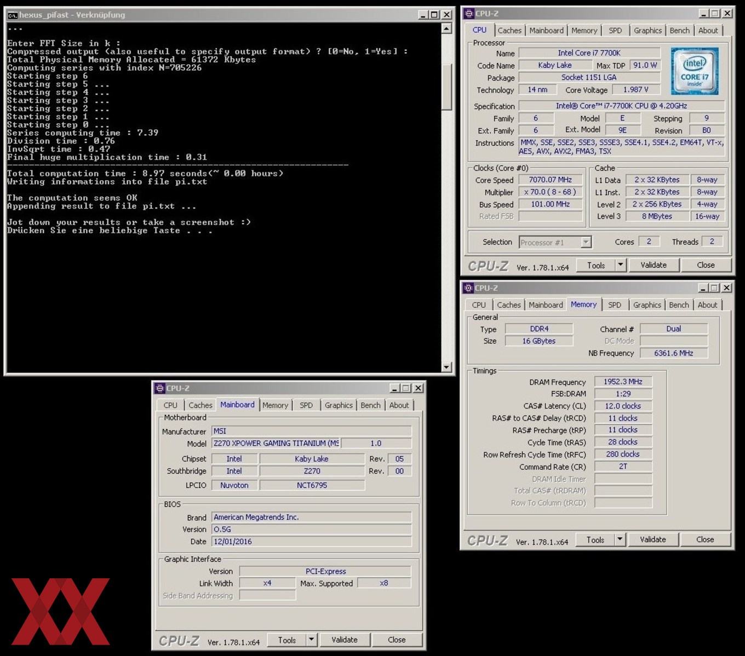The height and width of the screenshot is (656, 745).
Task: Click the Tools button in the CPU tab window
Action: [596, 265]
